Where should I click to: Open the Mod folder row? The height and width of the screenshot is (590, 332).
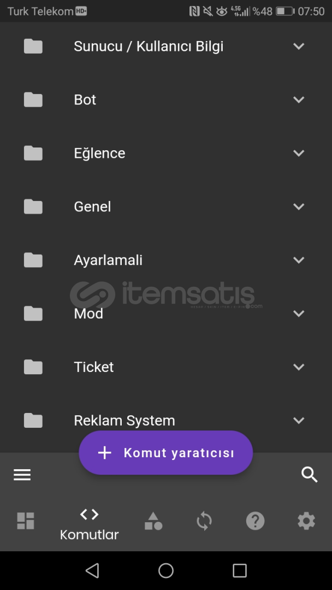pyautogui.click(x=166, y=314)
